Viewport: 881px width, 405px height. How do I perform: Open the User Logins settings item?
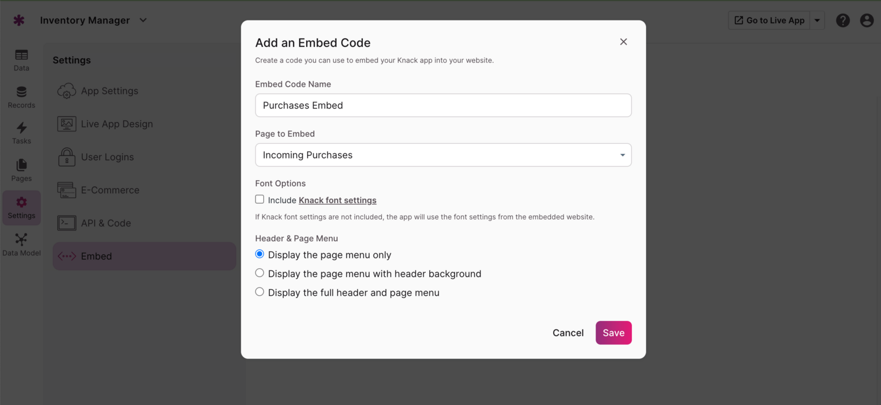[x=107, y=157]
